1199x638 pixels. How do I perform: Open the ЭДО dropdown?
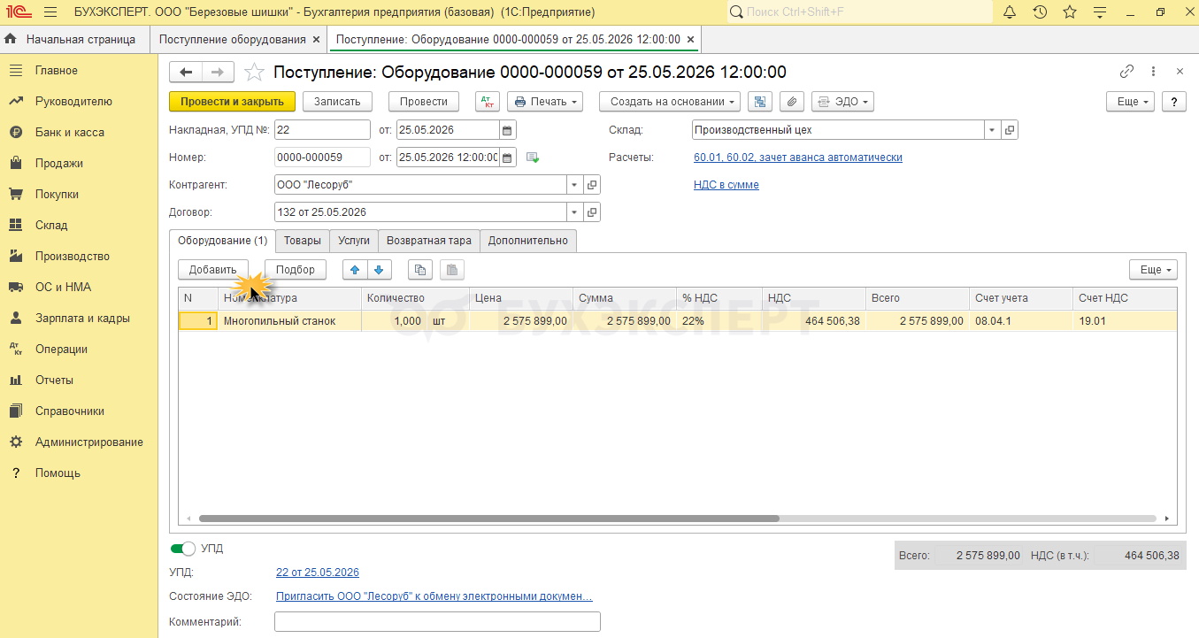[x=842, y=102]
